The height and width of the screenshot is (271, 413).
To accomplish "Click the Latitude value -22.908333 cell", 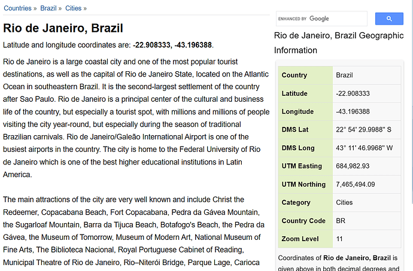I will (x=367, y=93).
